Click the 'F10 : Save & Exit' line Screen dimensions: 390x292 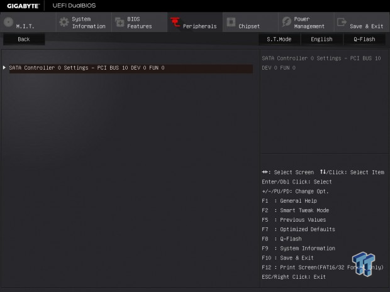click(287, 257)
